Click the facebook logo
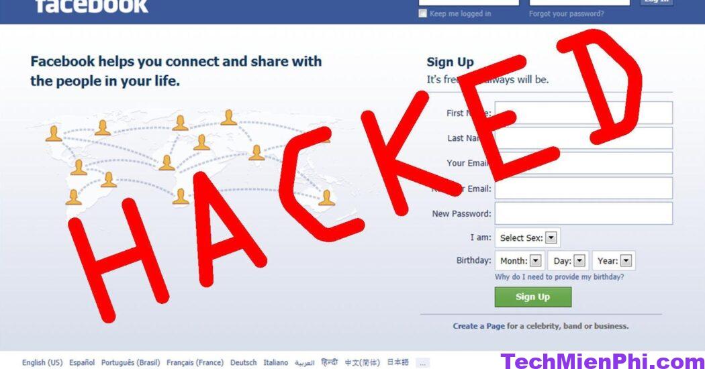The width and height of the screenshot is (705, 369). point(92,6)
